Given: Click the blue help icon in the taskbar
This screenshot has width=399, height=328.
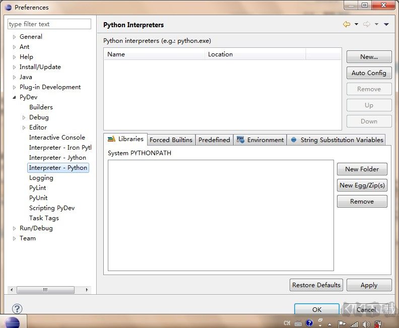Looking at the screenshot, I should tap(309, 323).
